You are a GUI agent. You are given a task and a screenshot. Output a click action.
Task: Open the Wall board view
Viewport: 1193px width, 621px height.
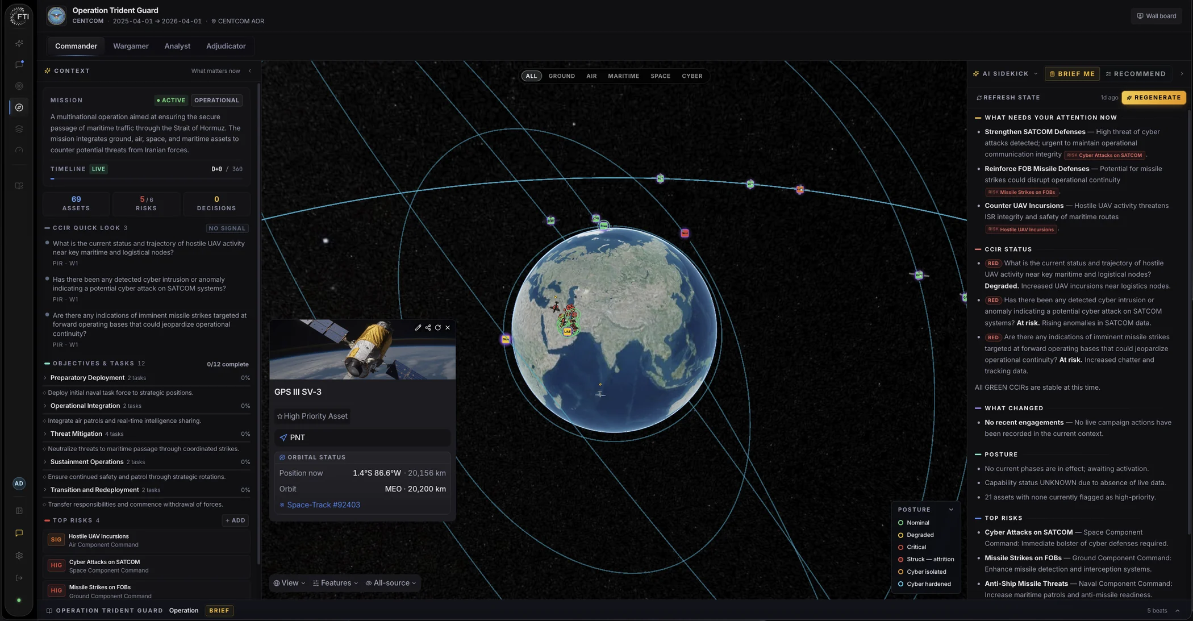tap(1156, 16)
